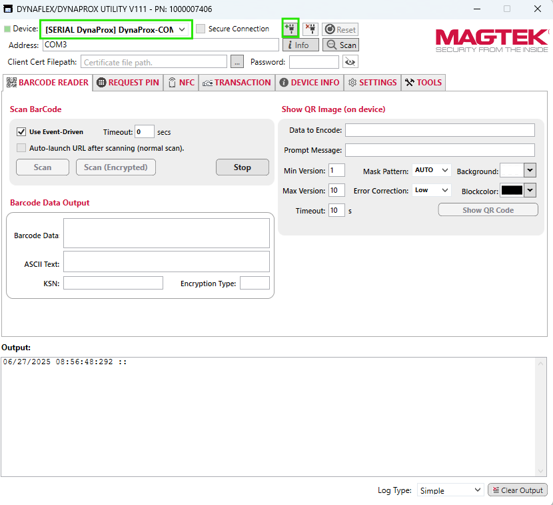Open the Error Correction dropdown
The height and width of the screenshot is (505, 553).
click(x=431, y=190)
